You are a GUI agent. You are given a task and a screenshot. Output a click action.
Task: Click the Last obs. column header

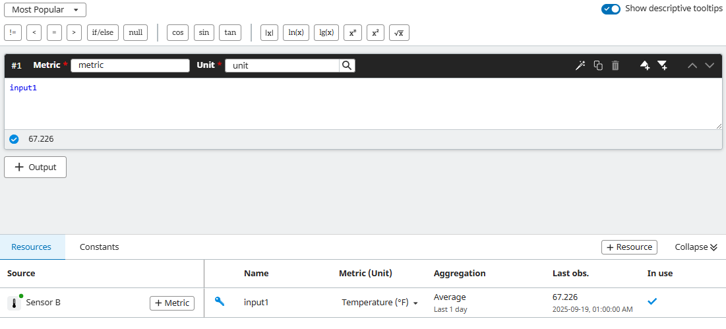click(x=570, y=274)
